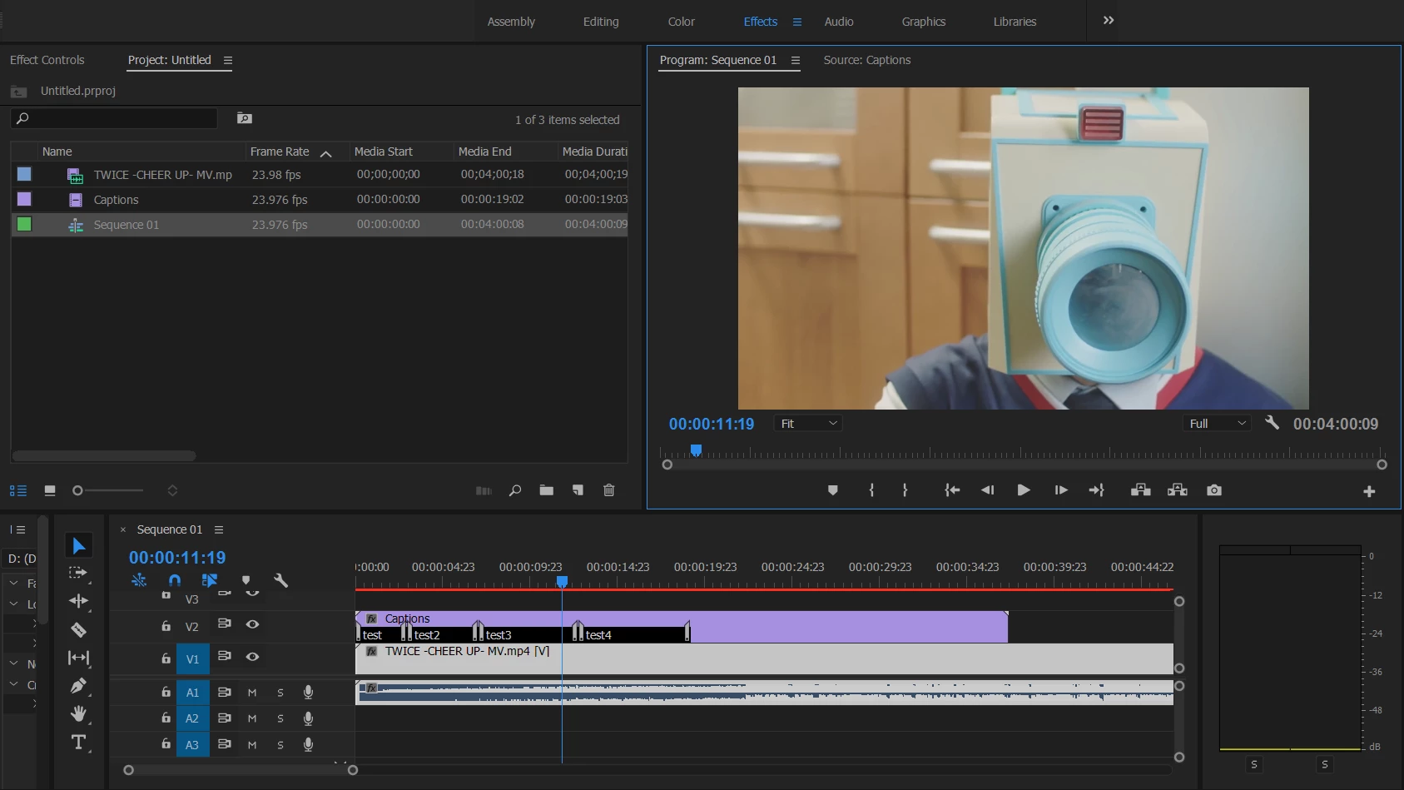Click the Lift button
This screenshot has height=790, width=1404.
(1141, 490)
